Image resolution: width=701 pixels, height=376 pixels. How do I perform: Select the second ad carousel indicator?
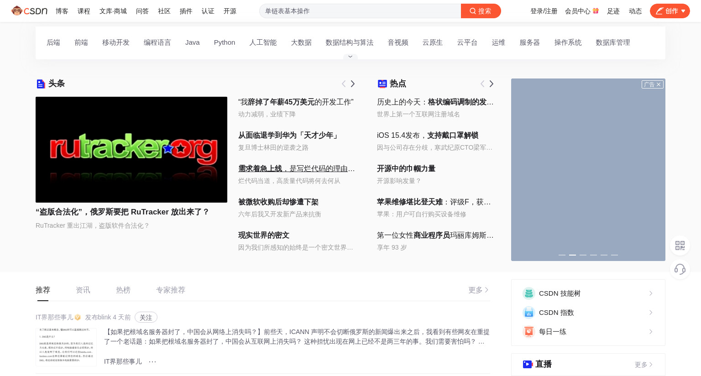(572, 255)
